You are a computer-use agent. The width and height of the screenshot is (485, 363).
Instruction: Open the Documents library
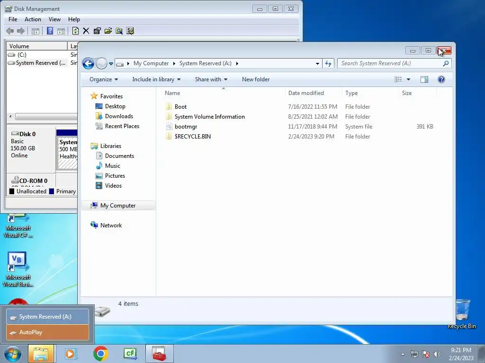(115, 156)
